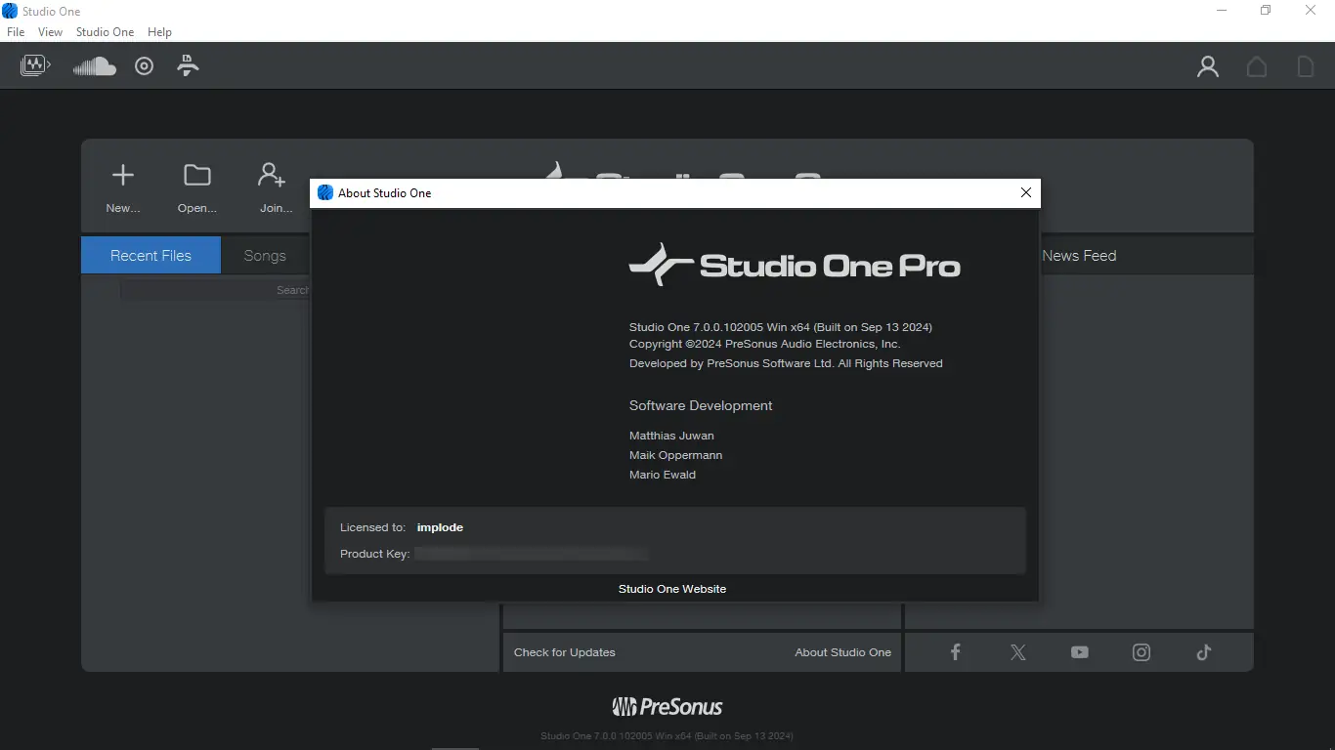Open the Instagram social icon

[x=1141, y=652]
